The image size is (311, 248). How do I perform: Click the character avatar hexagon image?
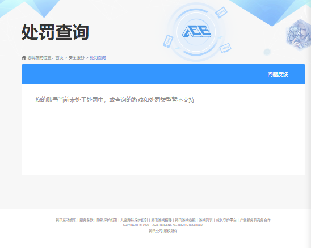tap(299, 35)
